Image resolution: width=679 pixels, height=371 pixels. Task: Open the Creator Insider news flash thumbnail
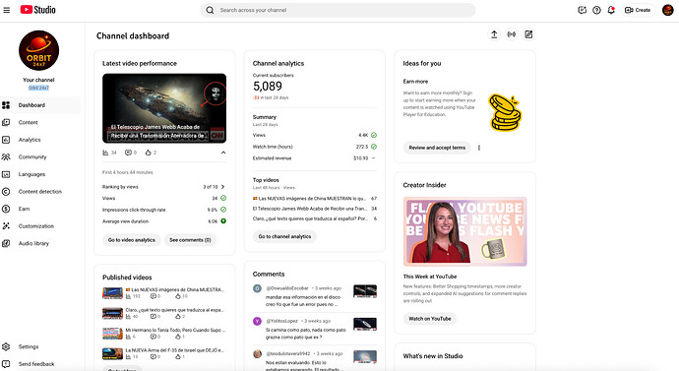pos(465,231)
